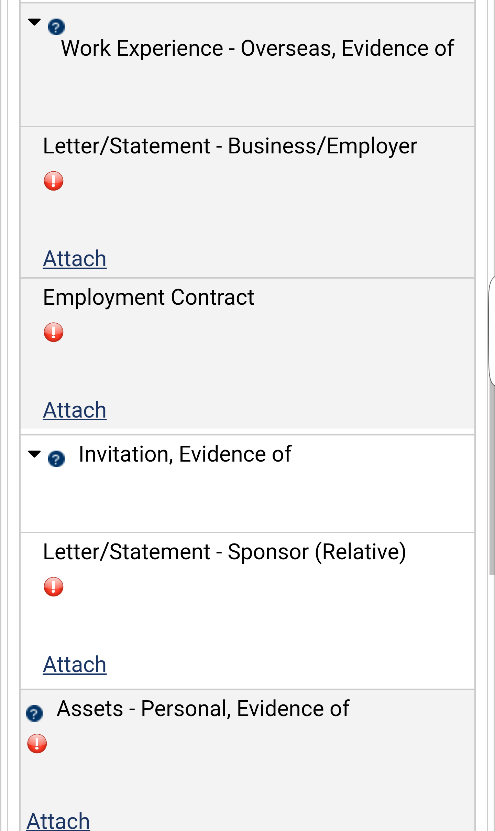
Task: Select Assets - Personal, Evidence of heading
Action: point(203,709)
